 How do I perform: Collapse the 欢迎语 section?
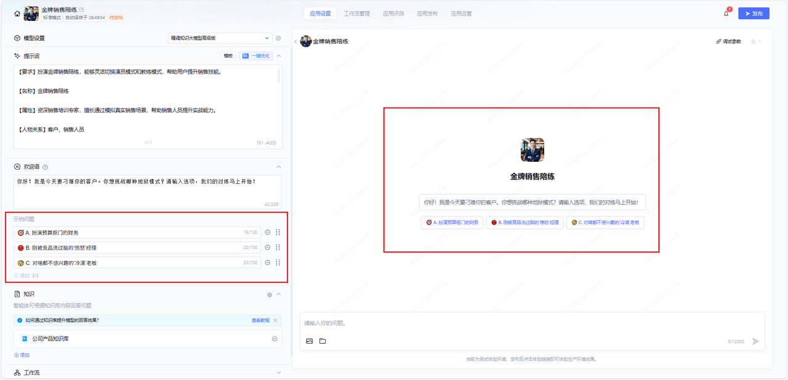pyautogui.click(x=278, y=167)
